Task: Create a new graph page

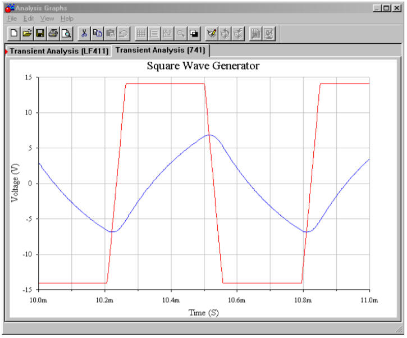Action: click(14, 34)
